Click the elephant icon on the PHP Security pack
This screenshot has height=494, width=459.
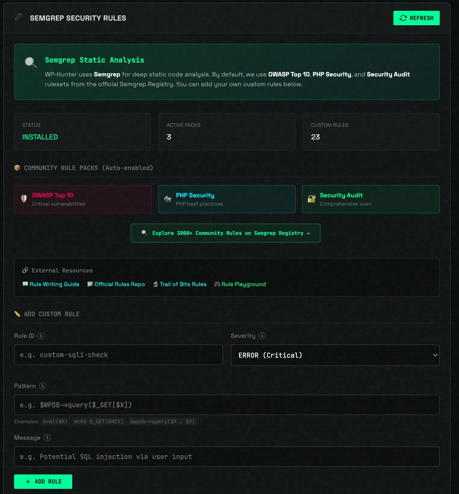point(167,199)
